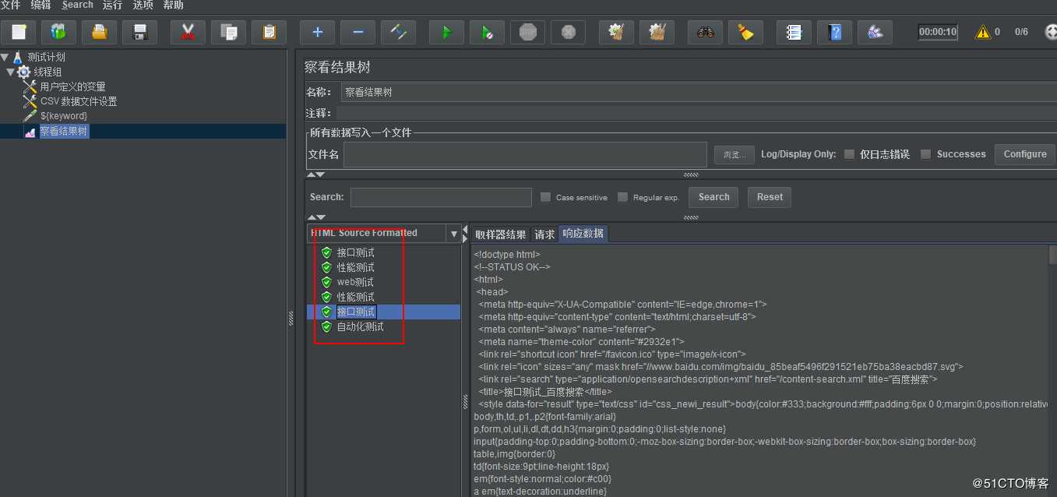Save the test plan with floppy icon
Screen dimensions: 1057x497
pos(140,32)
